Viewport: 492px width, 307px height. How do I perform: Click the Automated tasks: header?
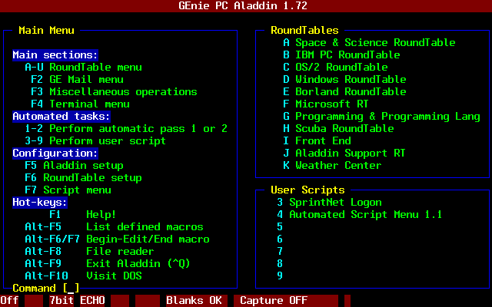click(x=61, y=116)
